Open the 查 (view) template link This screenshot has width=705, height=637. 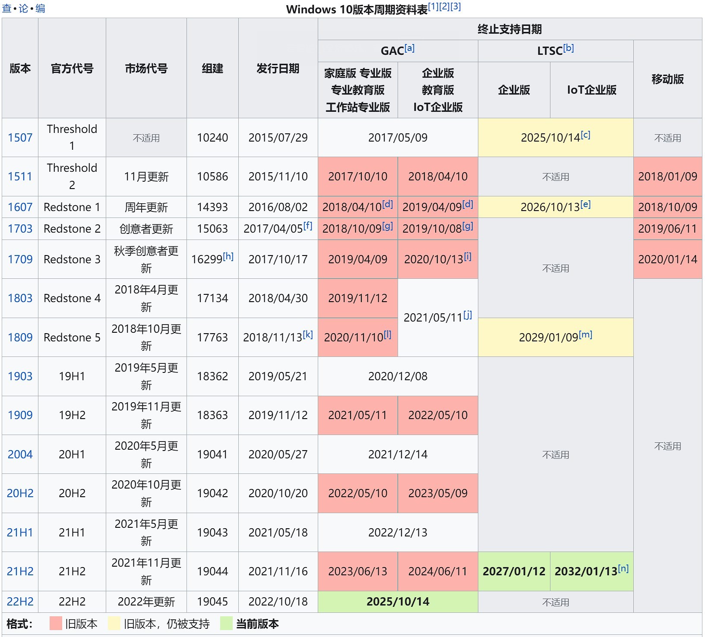tap(7, 9)
